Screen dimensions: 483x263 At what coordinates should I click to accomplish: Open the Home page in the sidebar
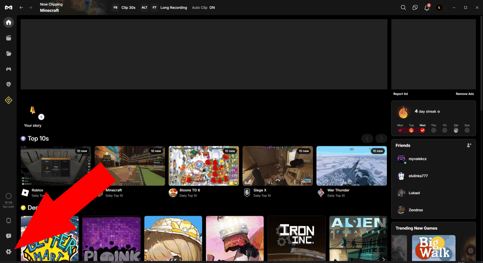[x=9, y=22]
